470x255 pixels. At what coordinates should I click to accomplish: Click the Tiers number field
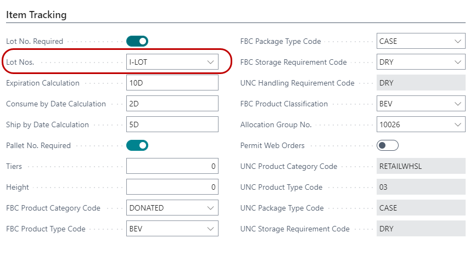(172, 167)
